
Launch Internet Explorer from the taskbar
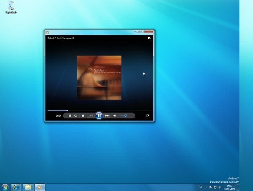coord(16,187)
